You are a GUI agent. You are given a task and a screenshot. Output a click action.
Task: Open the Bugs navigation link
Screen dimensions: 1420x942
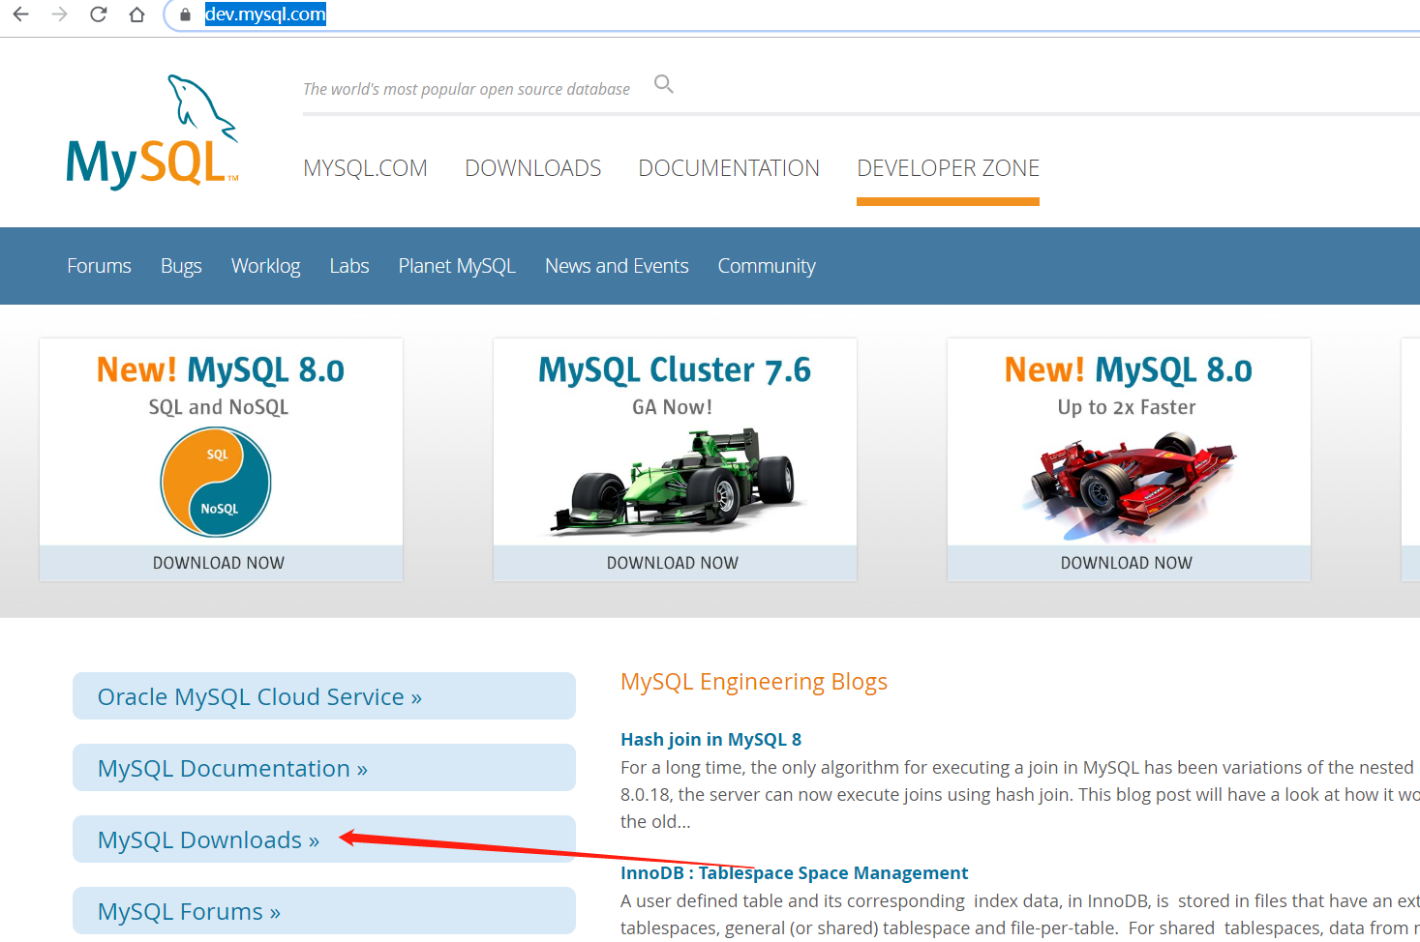click(181, 265)
